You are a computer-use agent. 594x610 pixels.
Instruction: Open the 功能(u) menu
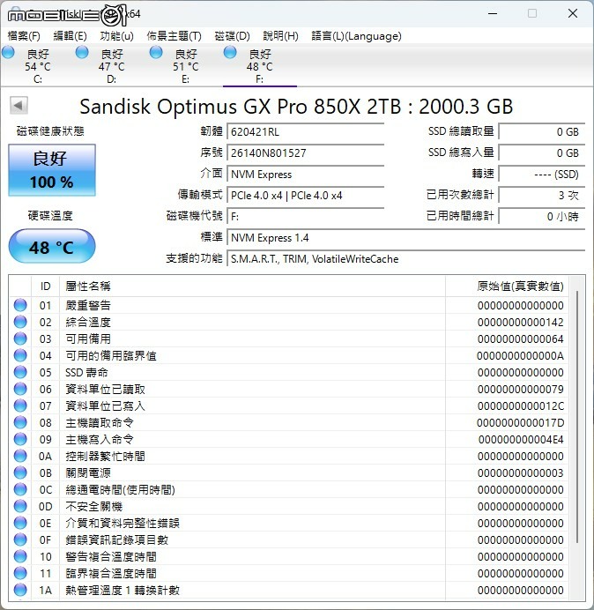coord(116,36)
